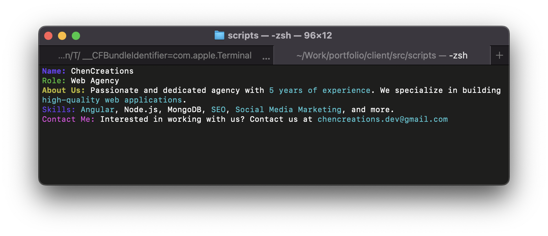Minimize the window with the yellow button
The image size is (548, 236).
pyautogui.click(x=62, y=36)
